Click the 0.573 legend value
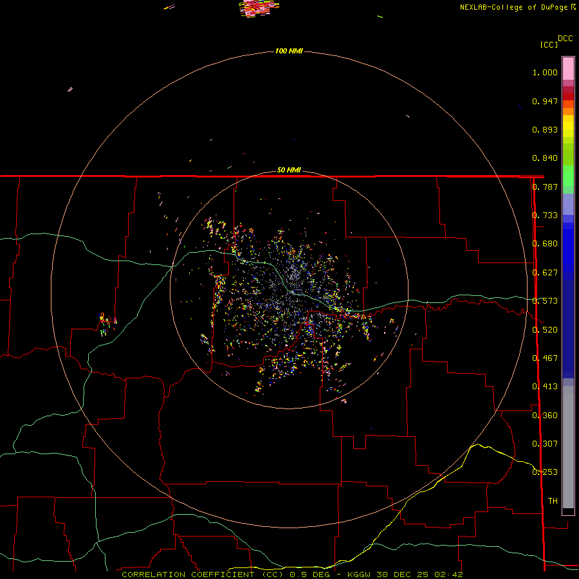The height and width of the screenshot is (579, 579). tap(545, 301)
